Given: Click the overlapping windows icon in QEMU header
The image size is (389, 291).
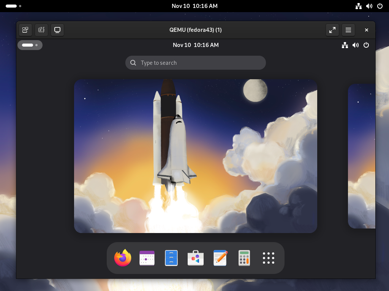Looking at the screenshot, I should tap(25, 30).
